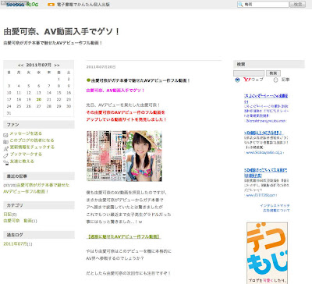Open the third sponsored ad headline link
Screen dimensions: 312x284
click(x=265, y=172)
